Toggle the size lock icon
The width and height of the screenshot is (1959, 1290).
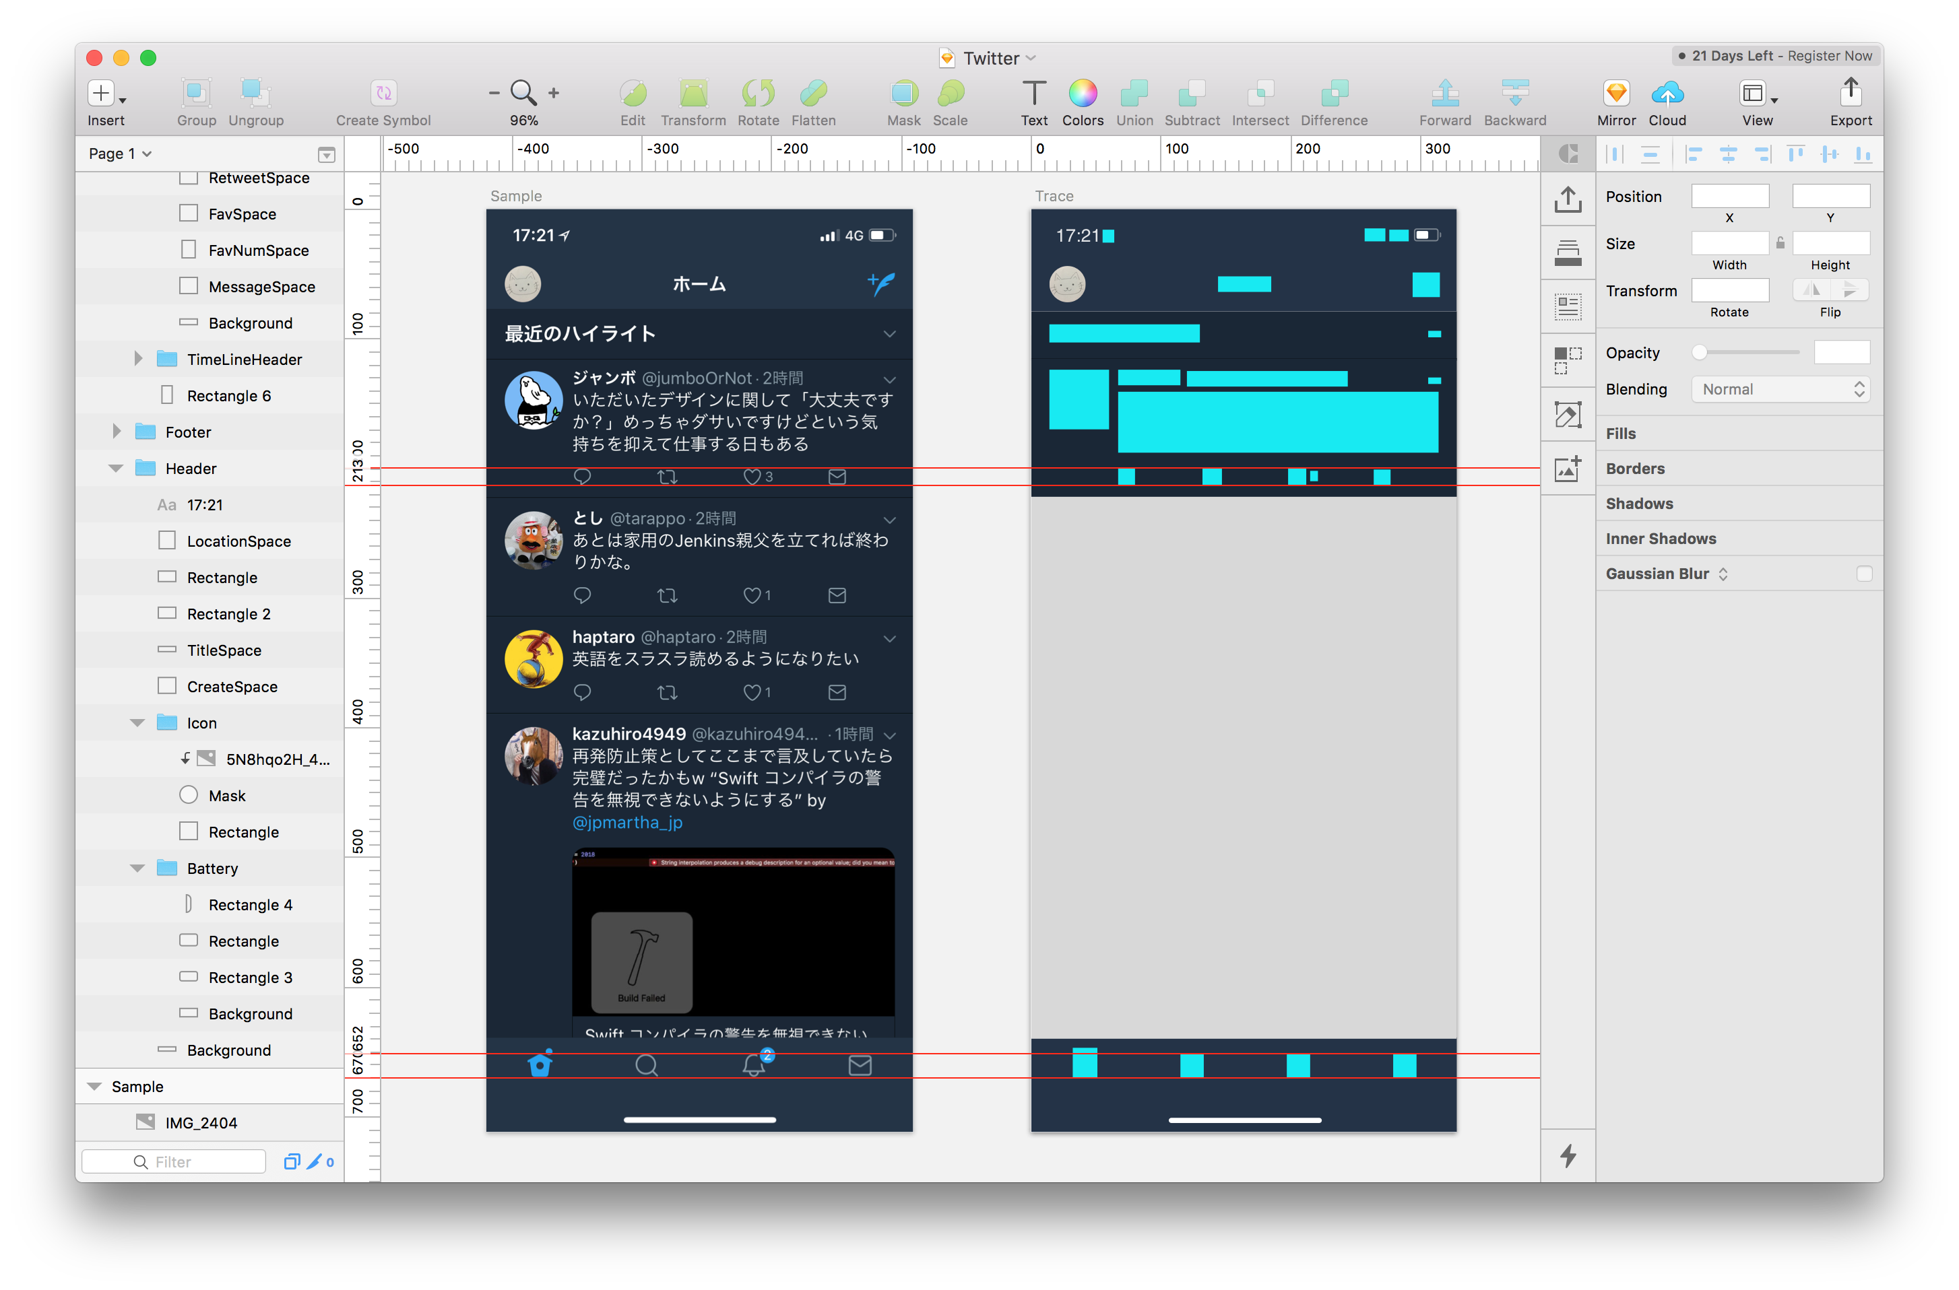click(x=1780, y=244)
